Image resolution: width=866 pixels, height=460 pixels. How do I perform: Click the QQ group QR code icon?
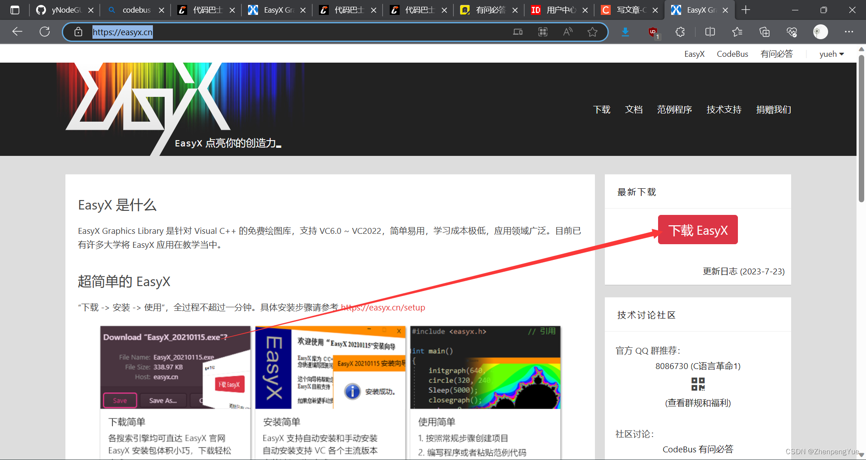pyautogui.click(x=698, y=384)
